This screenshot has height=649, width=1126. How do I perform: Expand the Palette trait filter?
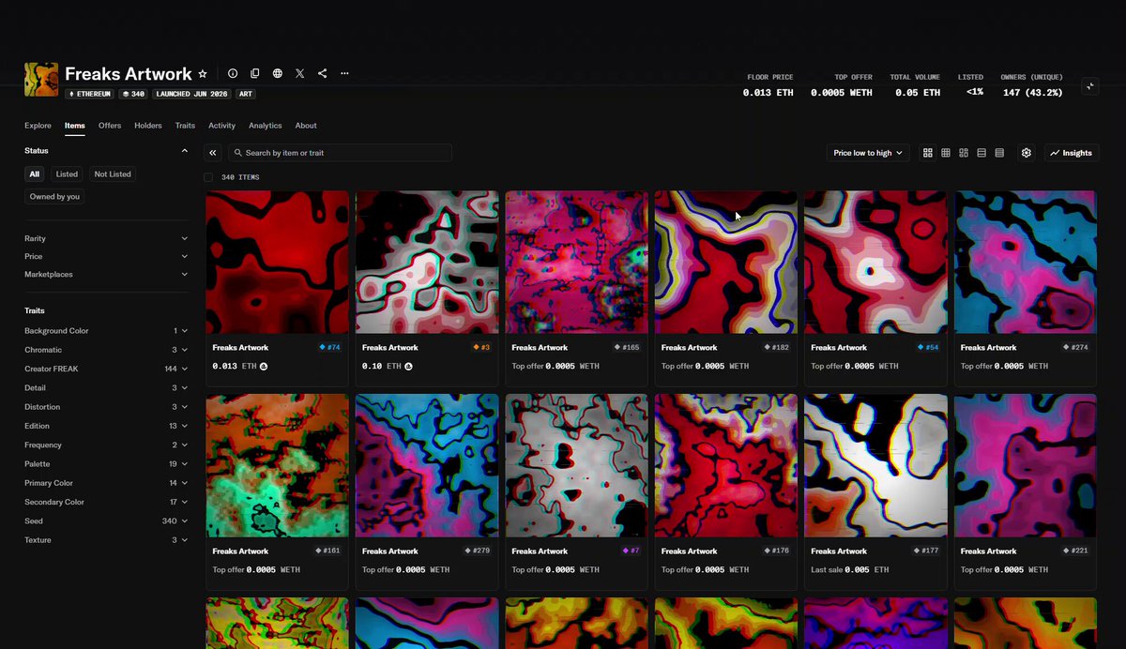pyautogui.click(x=106, y=464)
